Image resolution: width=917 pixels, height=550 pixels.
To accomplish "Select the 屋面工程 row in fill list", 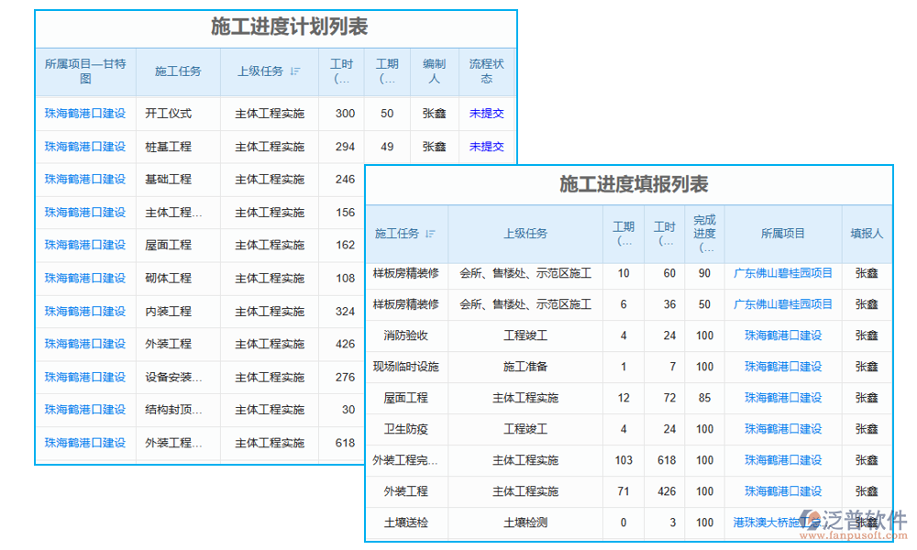I will pyautogui.click(x=406, y=398).
